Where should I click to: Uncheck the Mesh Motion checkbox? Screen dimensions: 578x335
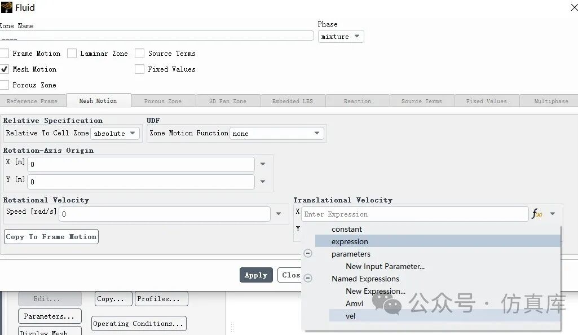tap(4, 69)
